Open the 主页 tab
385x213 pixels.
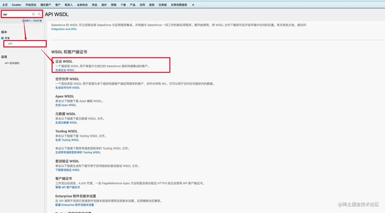[x=5, y=5]
